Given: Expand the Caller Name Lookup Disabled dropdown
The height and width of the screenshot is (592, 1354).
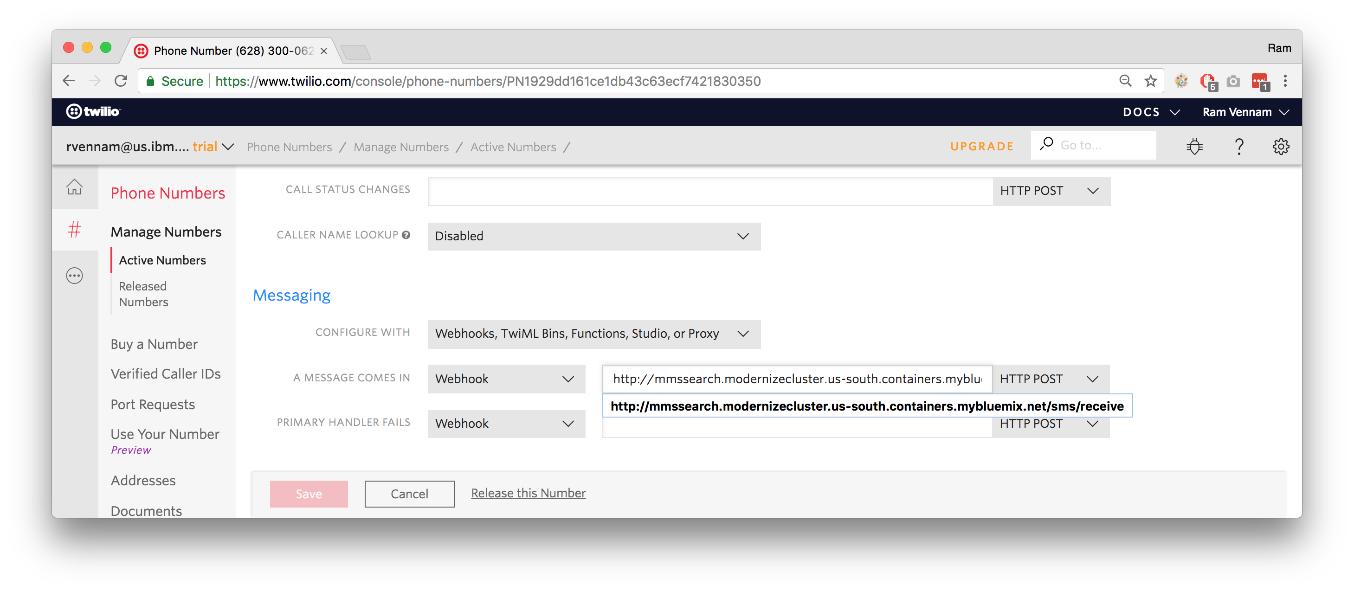Looking at the screenshot, I should [x=593, y=236].
